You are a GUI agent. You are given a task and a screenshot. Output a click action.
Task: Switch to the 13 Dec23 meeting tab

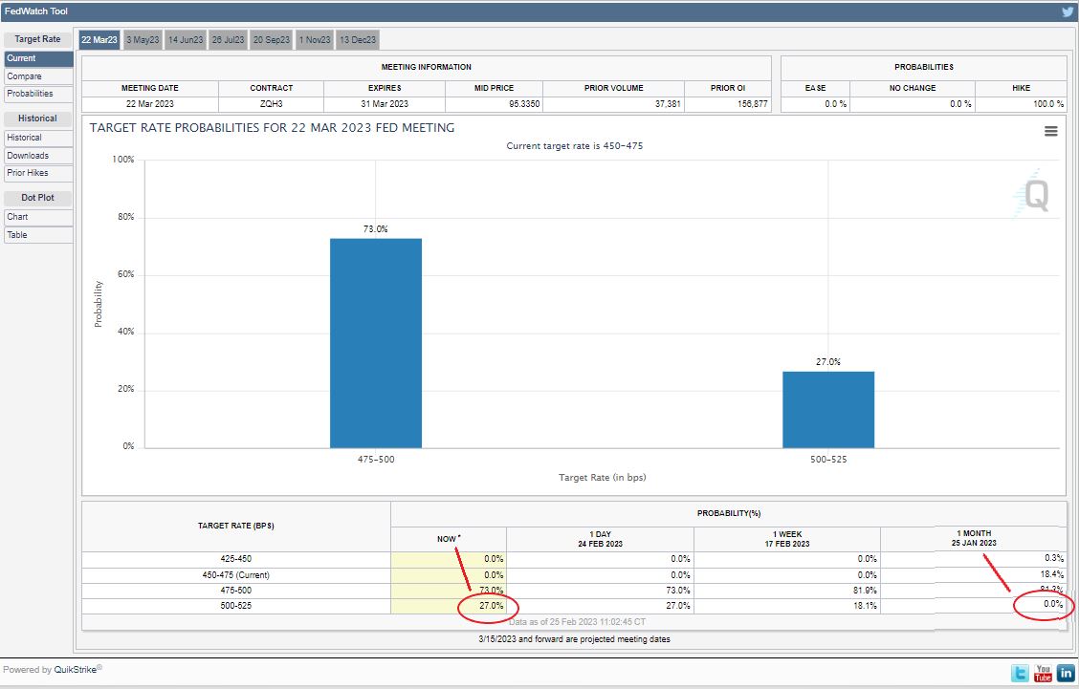(x=357, y=39)
